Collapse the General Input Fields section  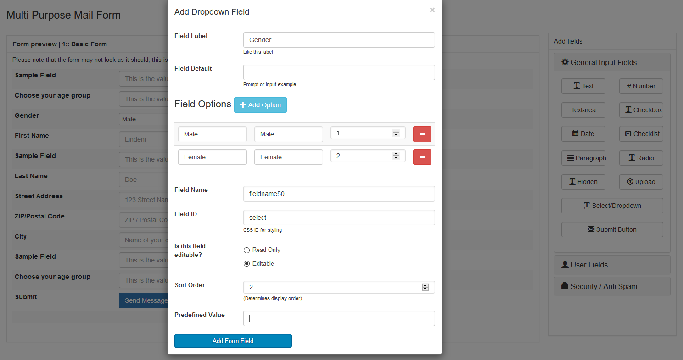[x=612, y=62]
